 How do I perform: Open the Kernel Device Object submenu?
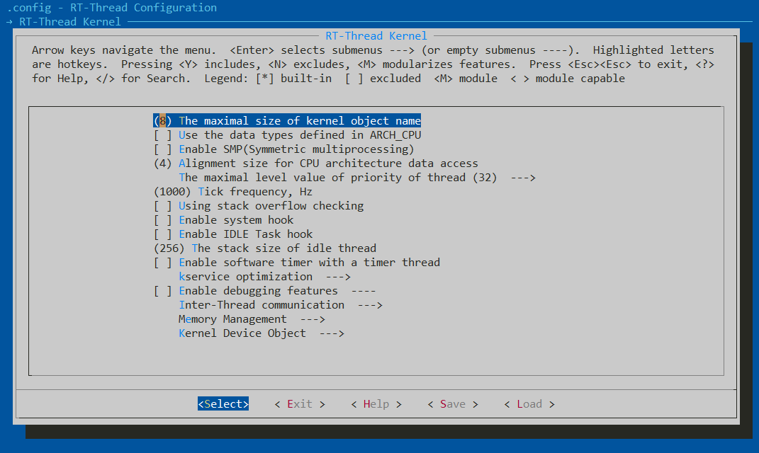[x=262, y=333]
